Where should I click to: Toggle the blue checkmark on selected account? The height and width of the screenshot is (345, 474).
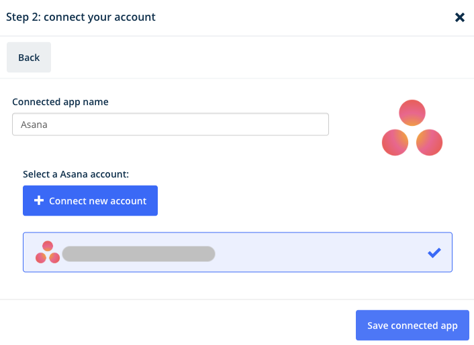click(434, 253)
